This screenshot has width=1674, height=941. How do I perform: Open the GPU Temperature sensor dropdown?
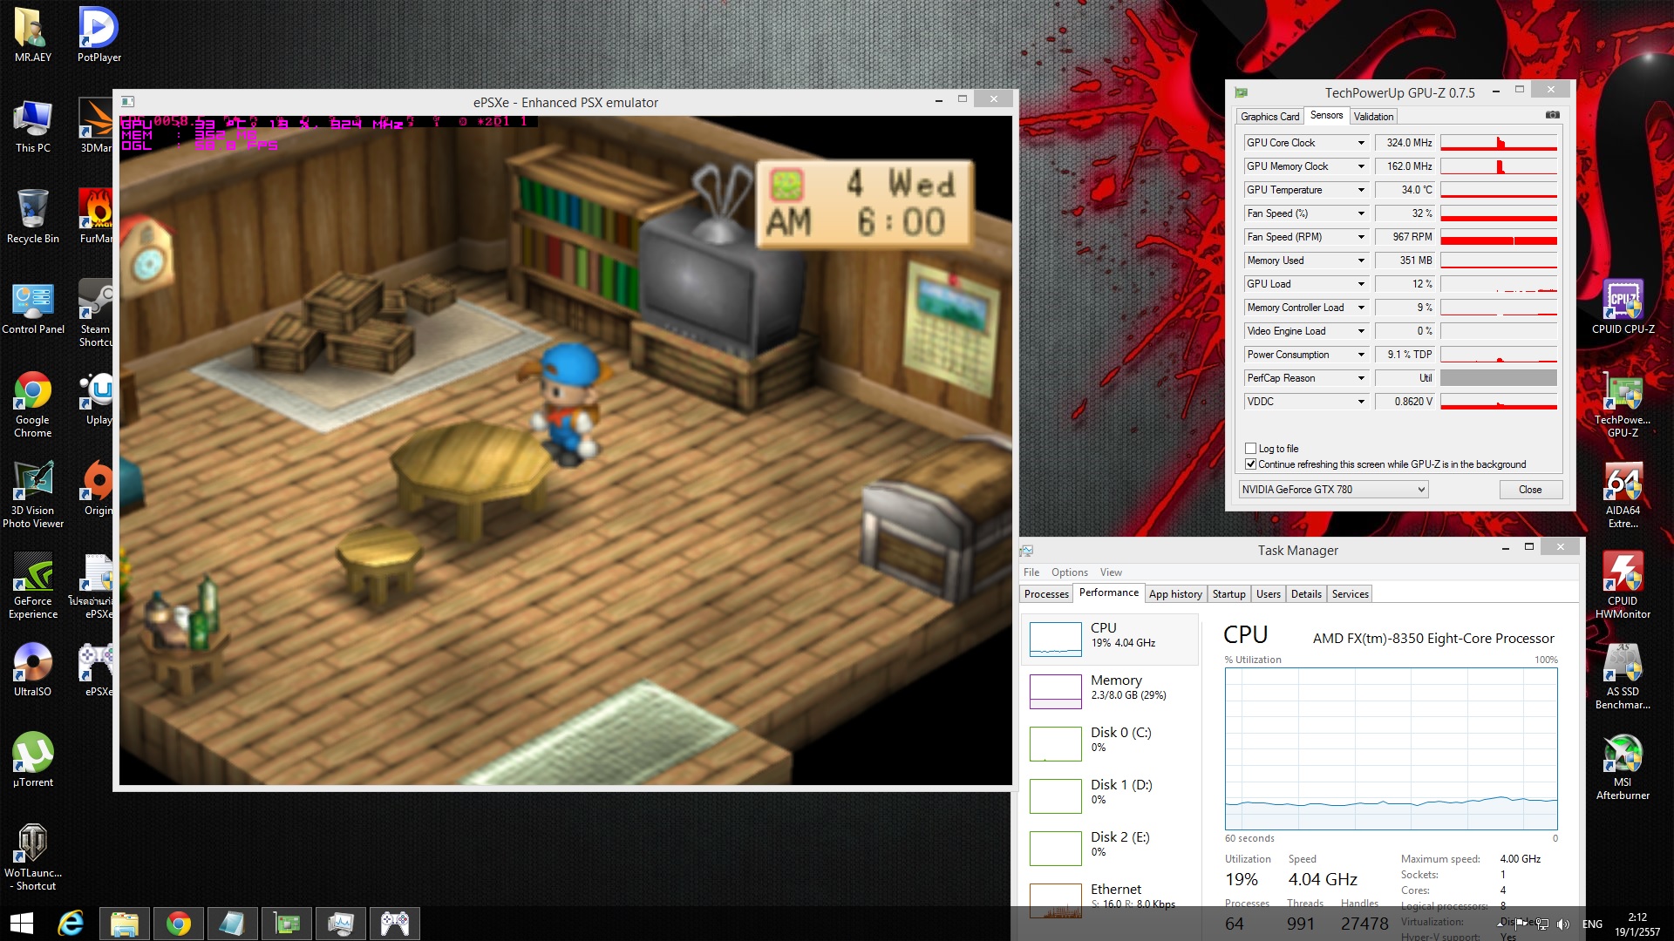pyautogui.click(x=1360, y=190)
